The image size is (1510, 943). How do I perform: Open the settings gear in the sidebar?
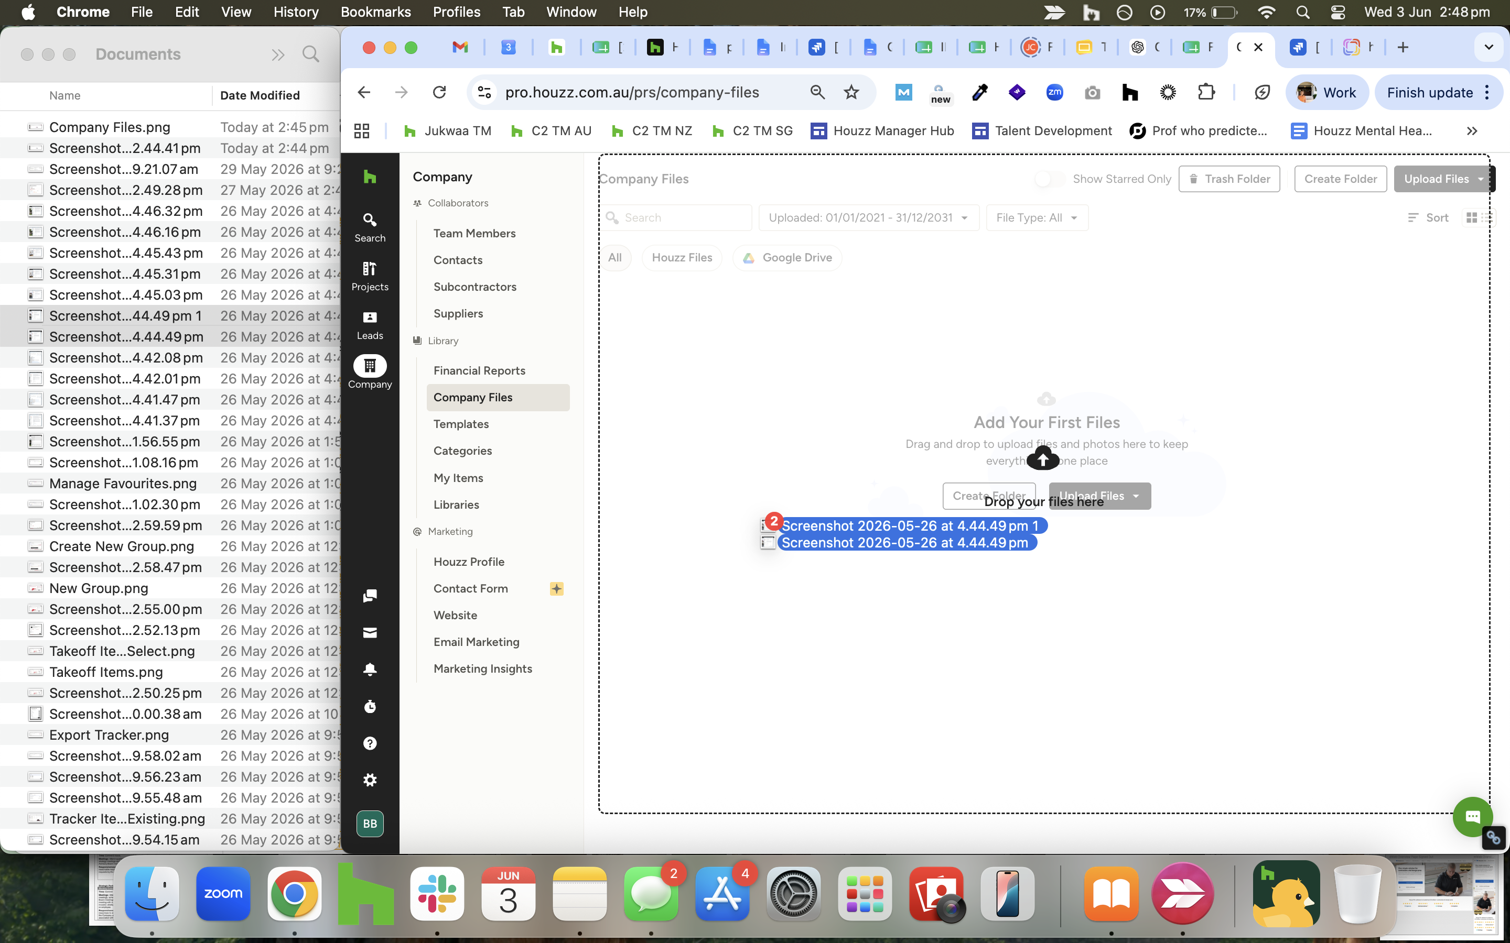tap(370, 780)
